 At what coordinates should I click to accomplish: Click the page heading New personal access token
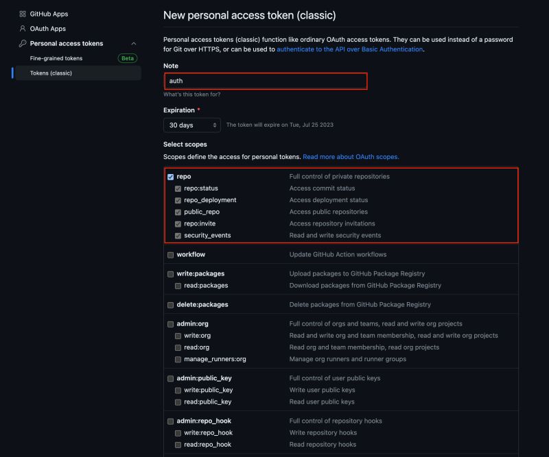(x=250, y=15)
